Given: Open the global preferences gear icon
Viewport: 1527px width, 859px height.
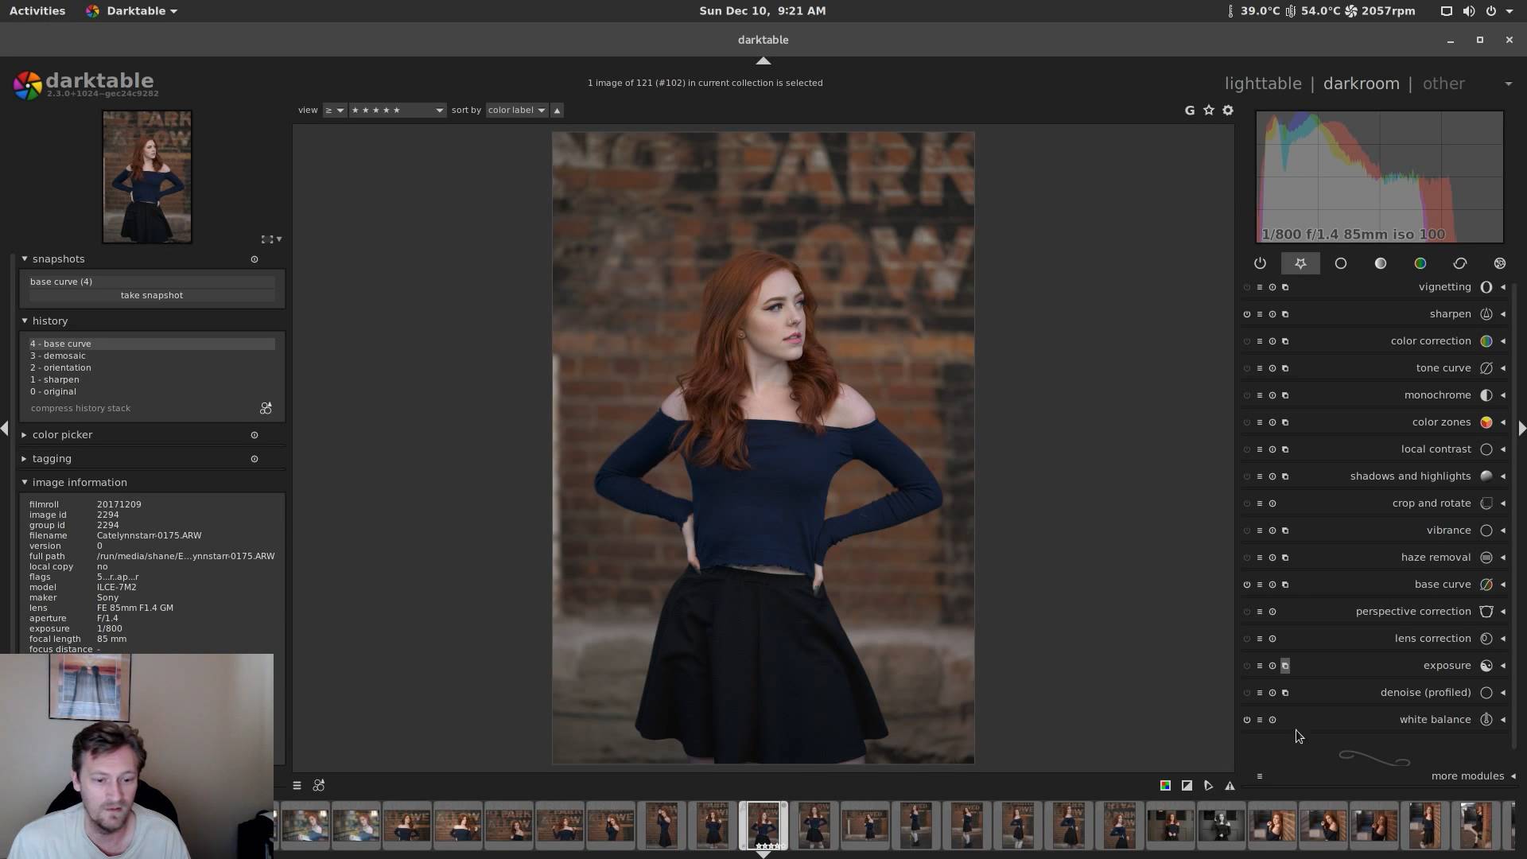Looking at the screenshot, I should tap(1228, 111).
